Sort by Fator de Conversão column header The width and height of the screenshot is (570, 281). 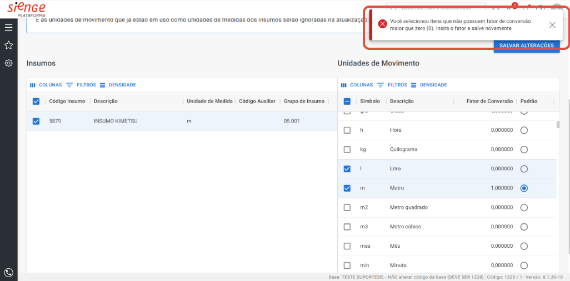coord(489,101)
